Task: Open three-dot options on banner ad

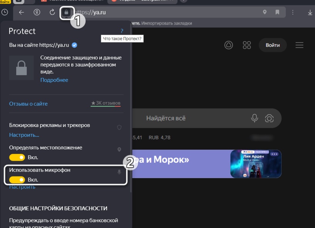Action: 275,154
